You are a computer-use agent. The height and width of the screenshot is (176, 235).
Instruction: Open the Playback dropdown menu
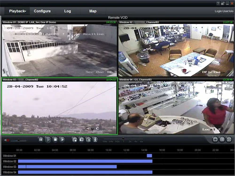pyautogui.click(x=17, y=11)
